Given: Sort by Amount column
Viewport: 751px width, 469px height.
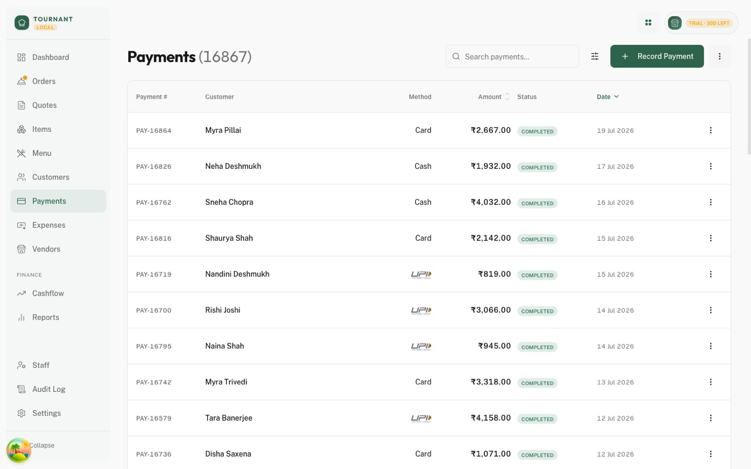Looking at the screenshot, I should click(x=494, y=97).
